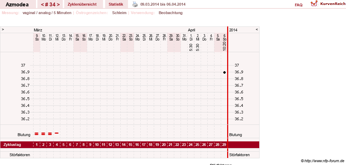Click right axis label 36.2
Screen dimensions: 346x165
click(x=239, y=119)
